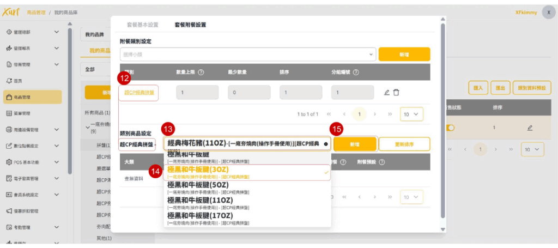Open the 選擇小類 dropdown
558x248 pixels.
coord(248,55)
